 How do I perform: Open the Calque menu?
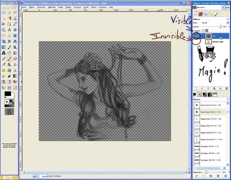pyautogui.click(x=68, y=7)
